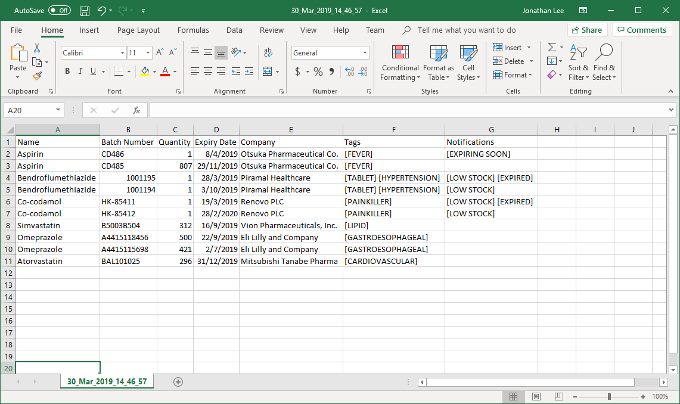The width and height of the screenshot is (680, 404).
Task: Click the horizontal scrollbar right arrow
Action: [663, 382]
